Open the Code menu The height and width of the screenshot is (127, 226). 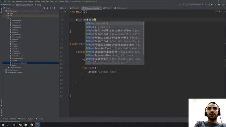tap(25, 1)
